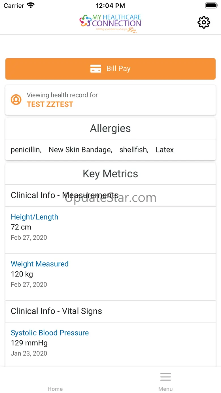Tap the Clinical Info - Vital Signs heading
The width and height of the screenshot is (221, 393).
click(56, 311)
